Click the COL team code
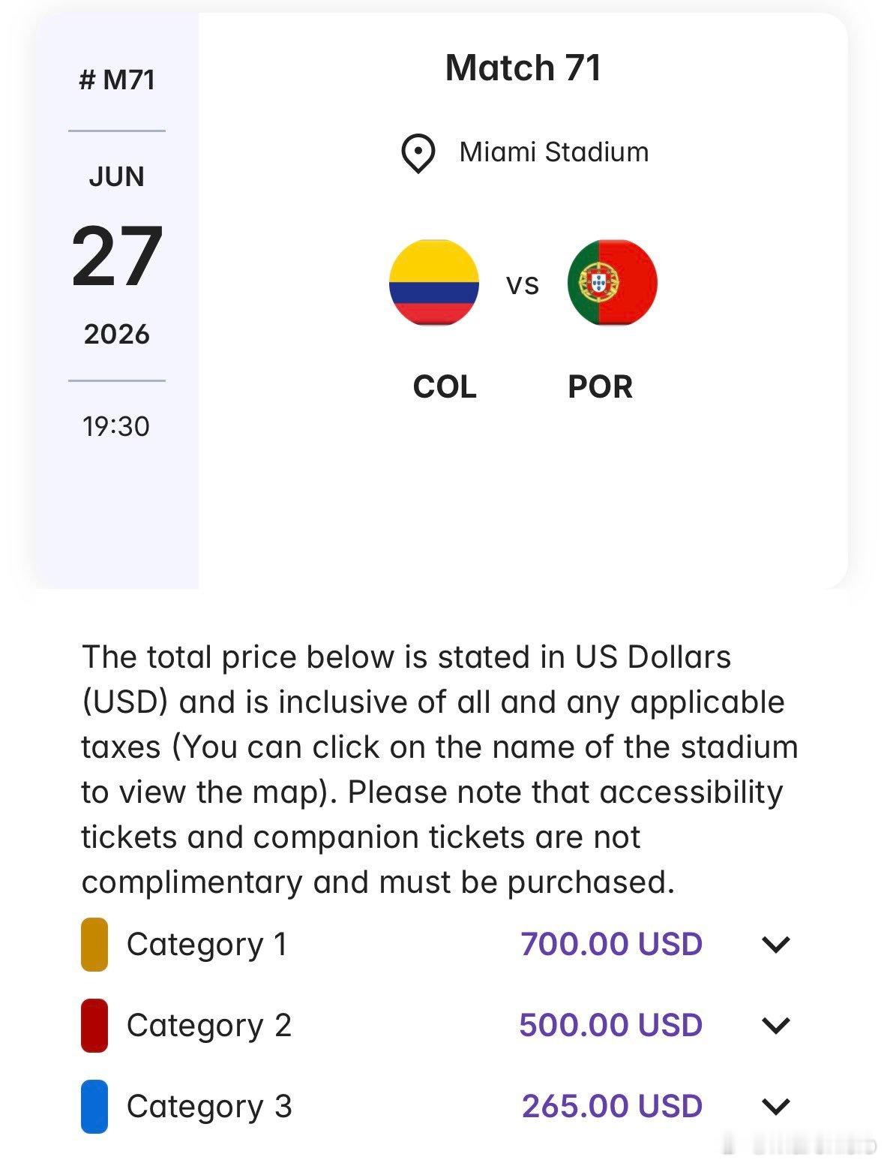The width and height of the screenshot is (884, 1163). click(x=445, y=387)
